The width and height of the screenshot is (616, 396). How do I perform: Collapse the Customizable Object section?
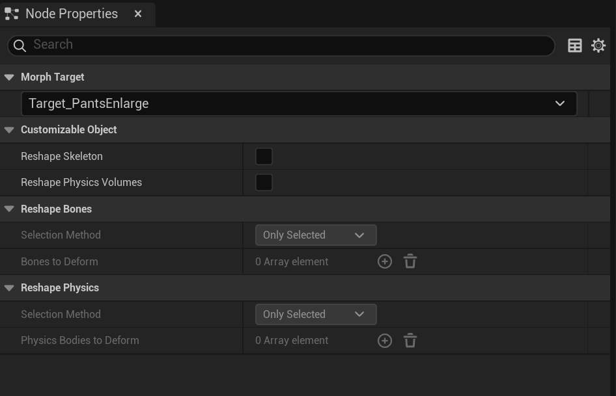tap(9, 130)
